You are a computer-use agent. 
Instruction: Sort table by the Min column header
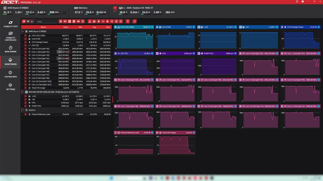click(x=80, y=27)
